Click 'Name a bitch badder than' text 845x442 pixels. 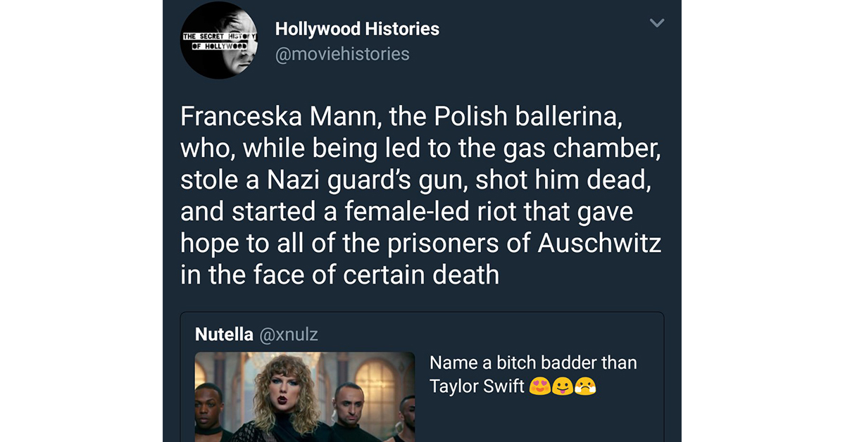532,362
